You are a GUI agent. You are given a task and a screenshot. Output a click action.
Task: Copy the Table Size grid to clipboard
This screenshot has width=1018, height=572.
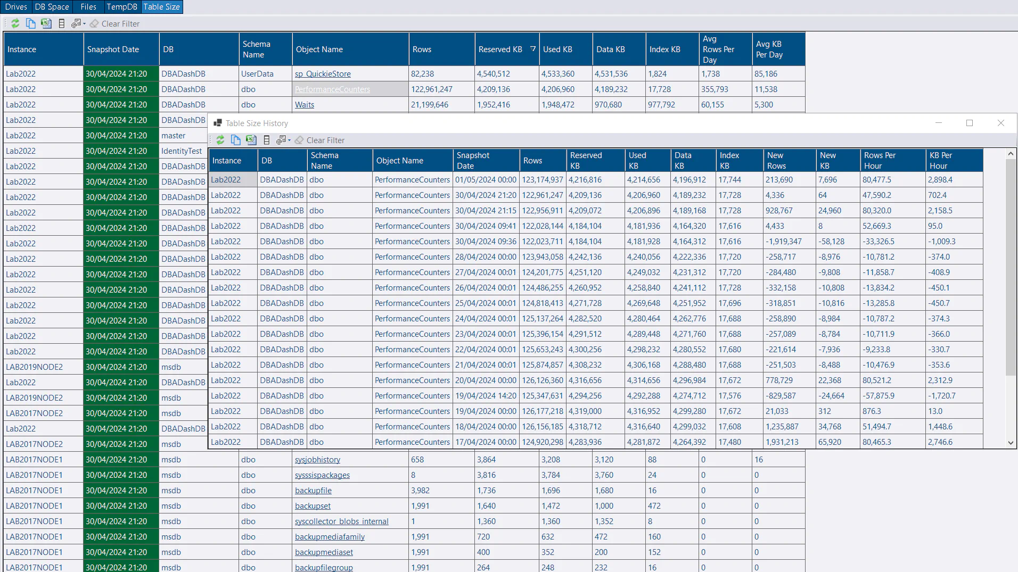[30, 23]
